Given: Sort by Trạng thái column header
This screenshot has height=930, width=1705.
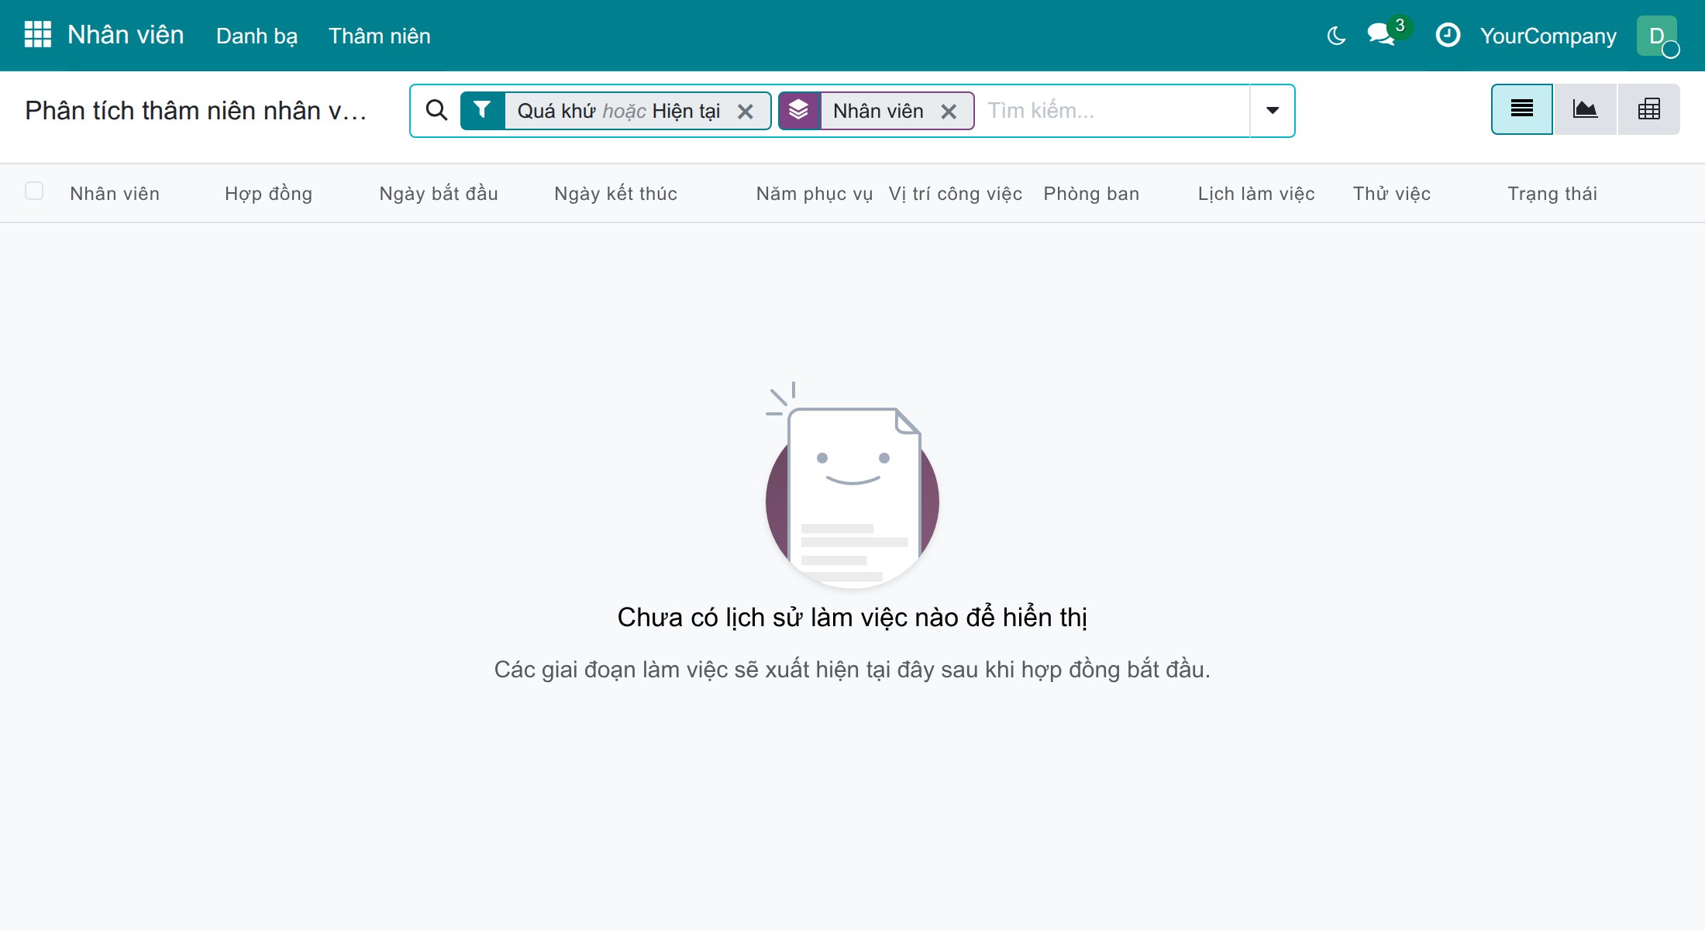Looking at the screenshot, I should 1552,194.
